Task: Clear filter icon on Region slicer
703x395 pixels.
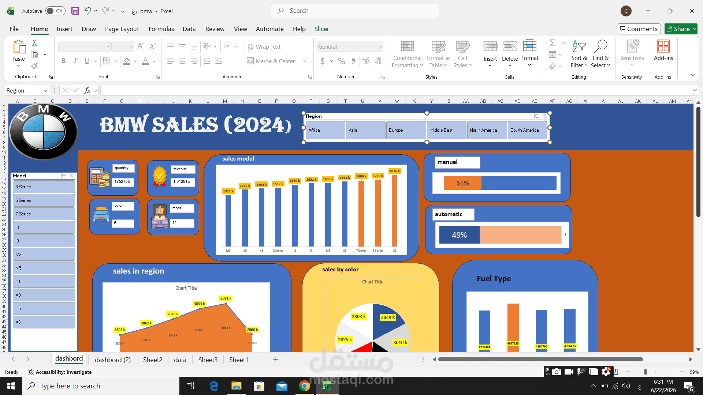Action: tap(544, 116)
